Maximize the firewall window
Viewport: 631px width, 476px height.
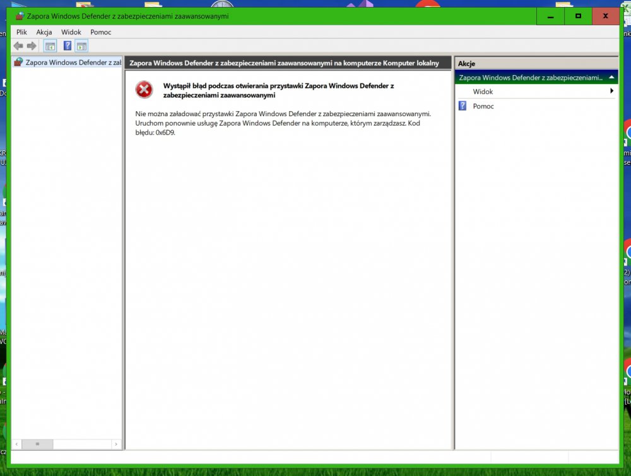coord(578,16)
